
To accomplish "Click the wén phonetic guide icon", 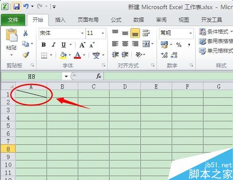I will pyautogui.click(x=96, y=55).
